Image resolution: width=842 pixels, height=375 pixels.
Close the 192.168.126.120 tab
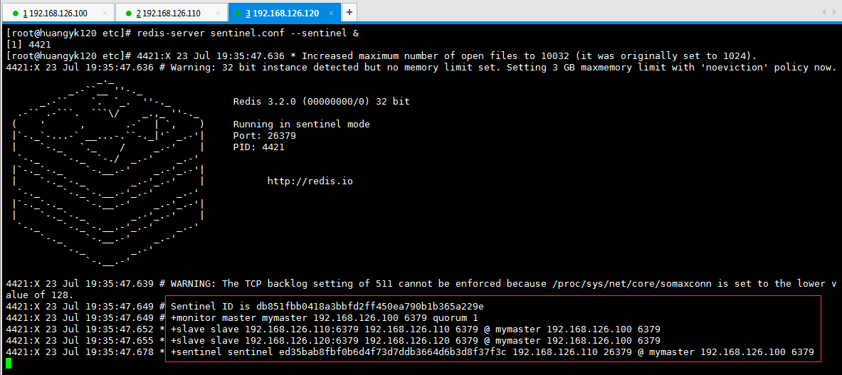coord(332,13)
